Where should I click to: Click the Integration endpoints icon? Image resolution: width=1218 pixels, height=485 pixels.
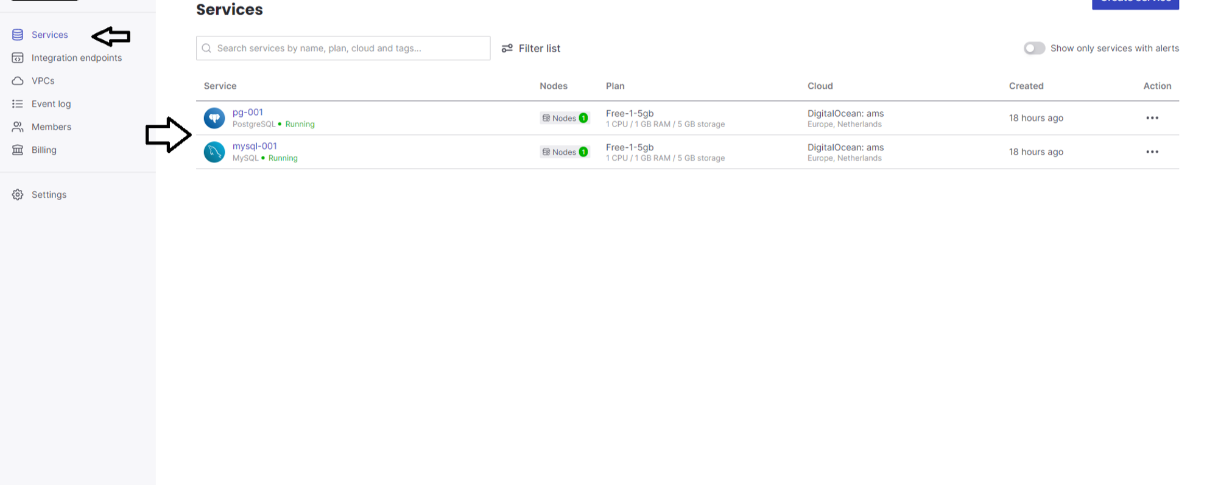coord(18,58)
